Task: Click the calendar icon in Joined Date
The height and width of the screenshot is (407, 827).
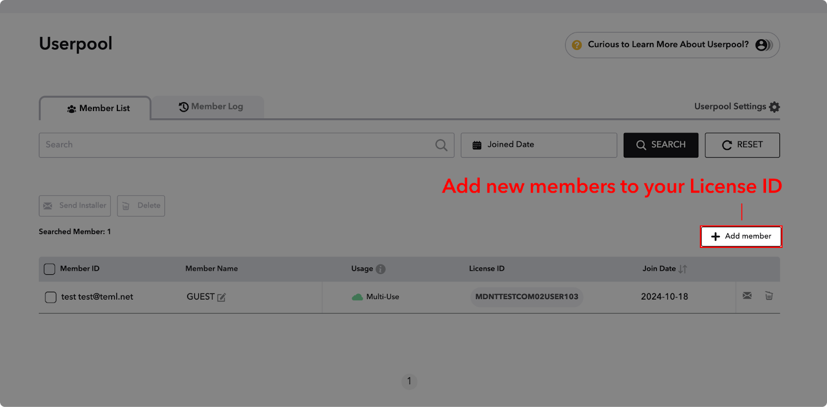Action: point(477,145)
